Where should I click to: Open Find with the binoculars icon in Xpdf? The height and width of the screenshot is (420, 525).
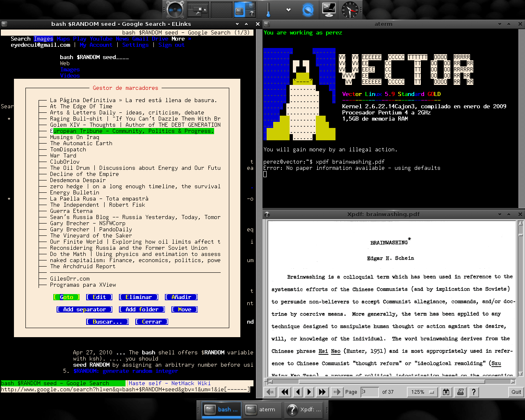tap(446, 392)
